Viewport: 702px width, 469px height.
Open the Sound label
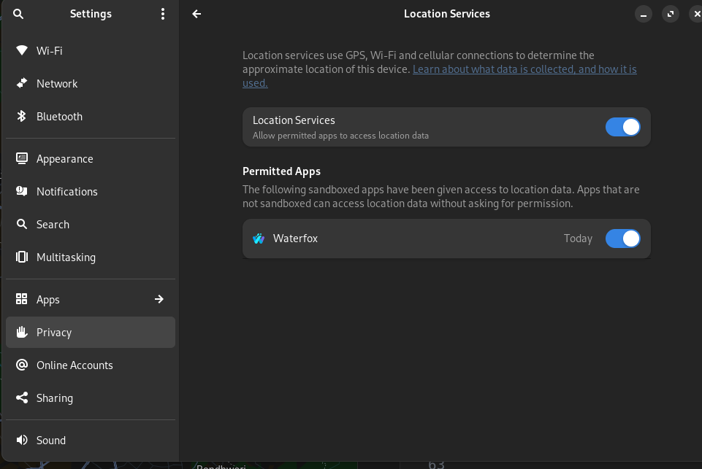pyautogui.click(x=51, y=441)
